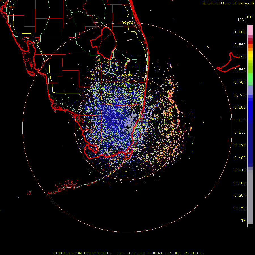Click the 0.893 scale value

pos(240,57)
